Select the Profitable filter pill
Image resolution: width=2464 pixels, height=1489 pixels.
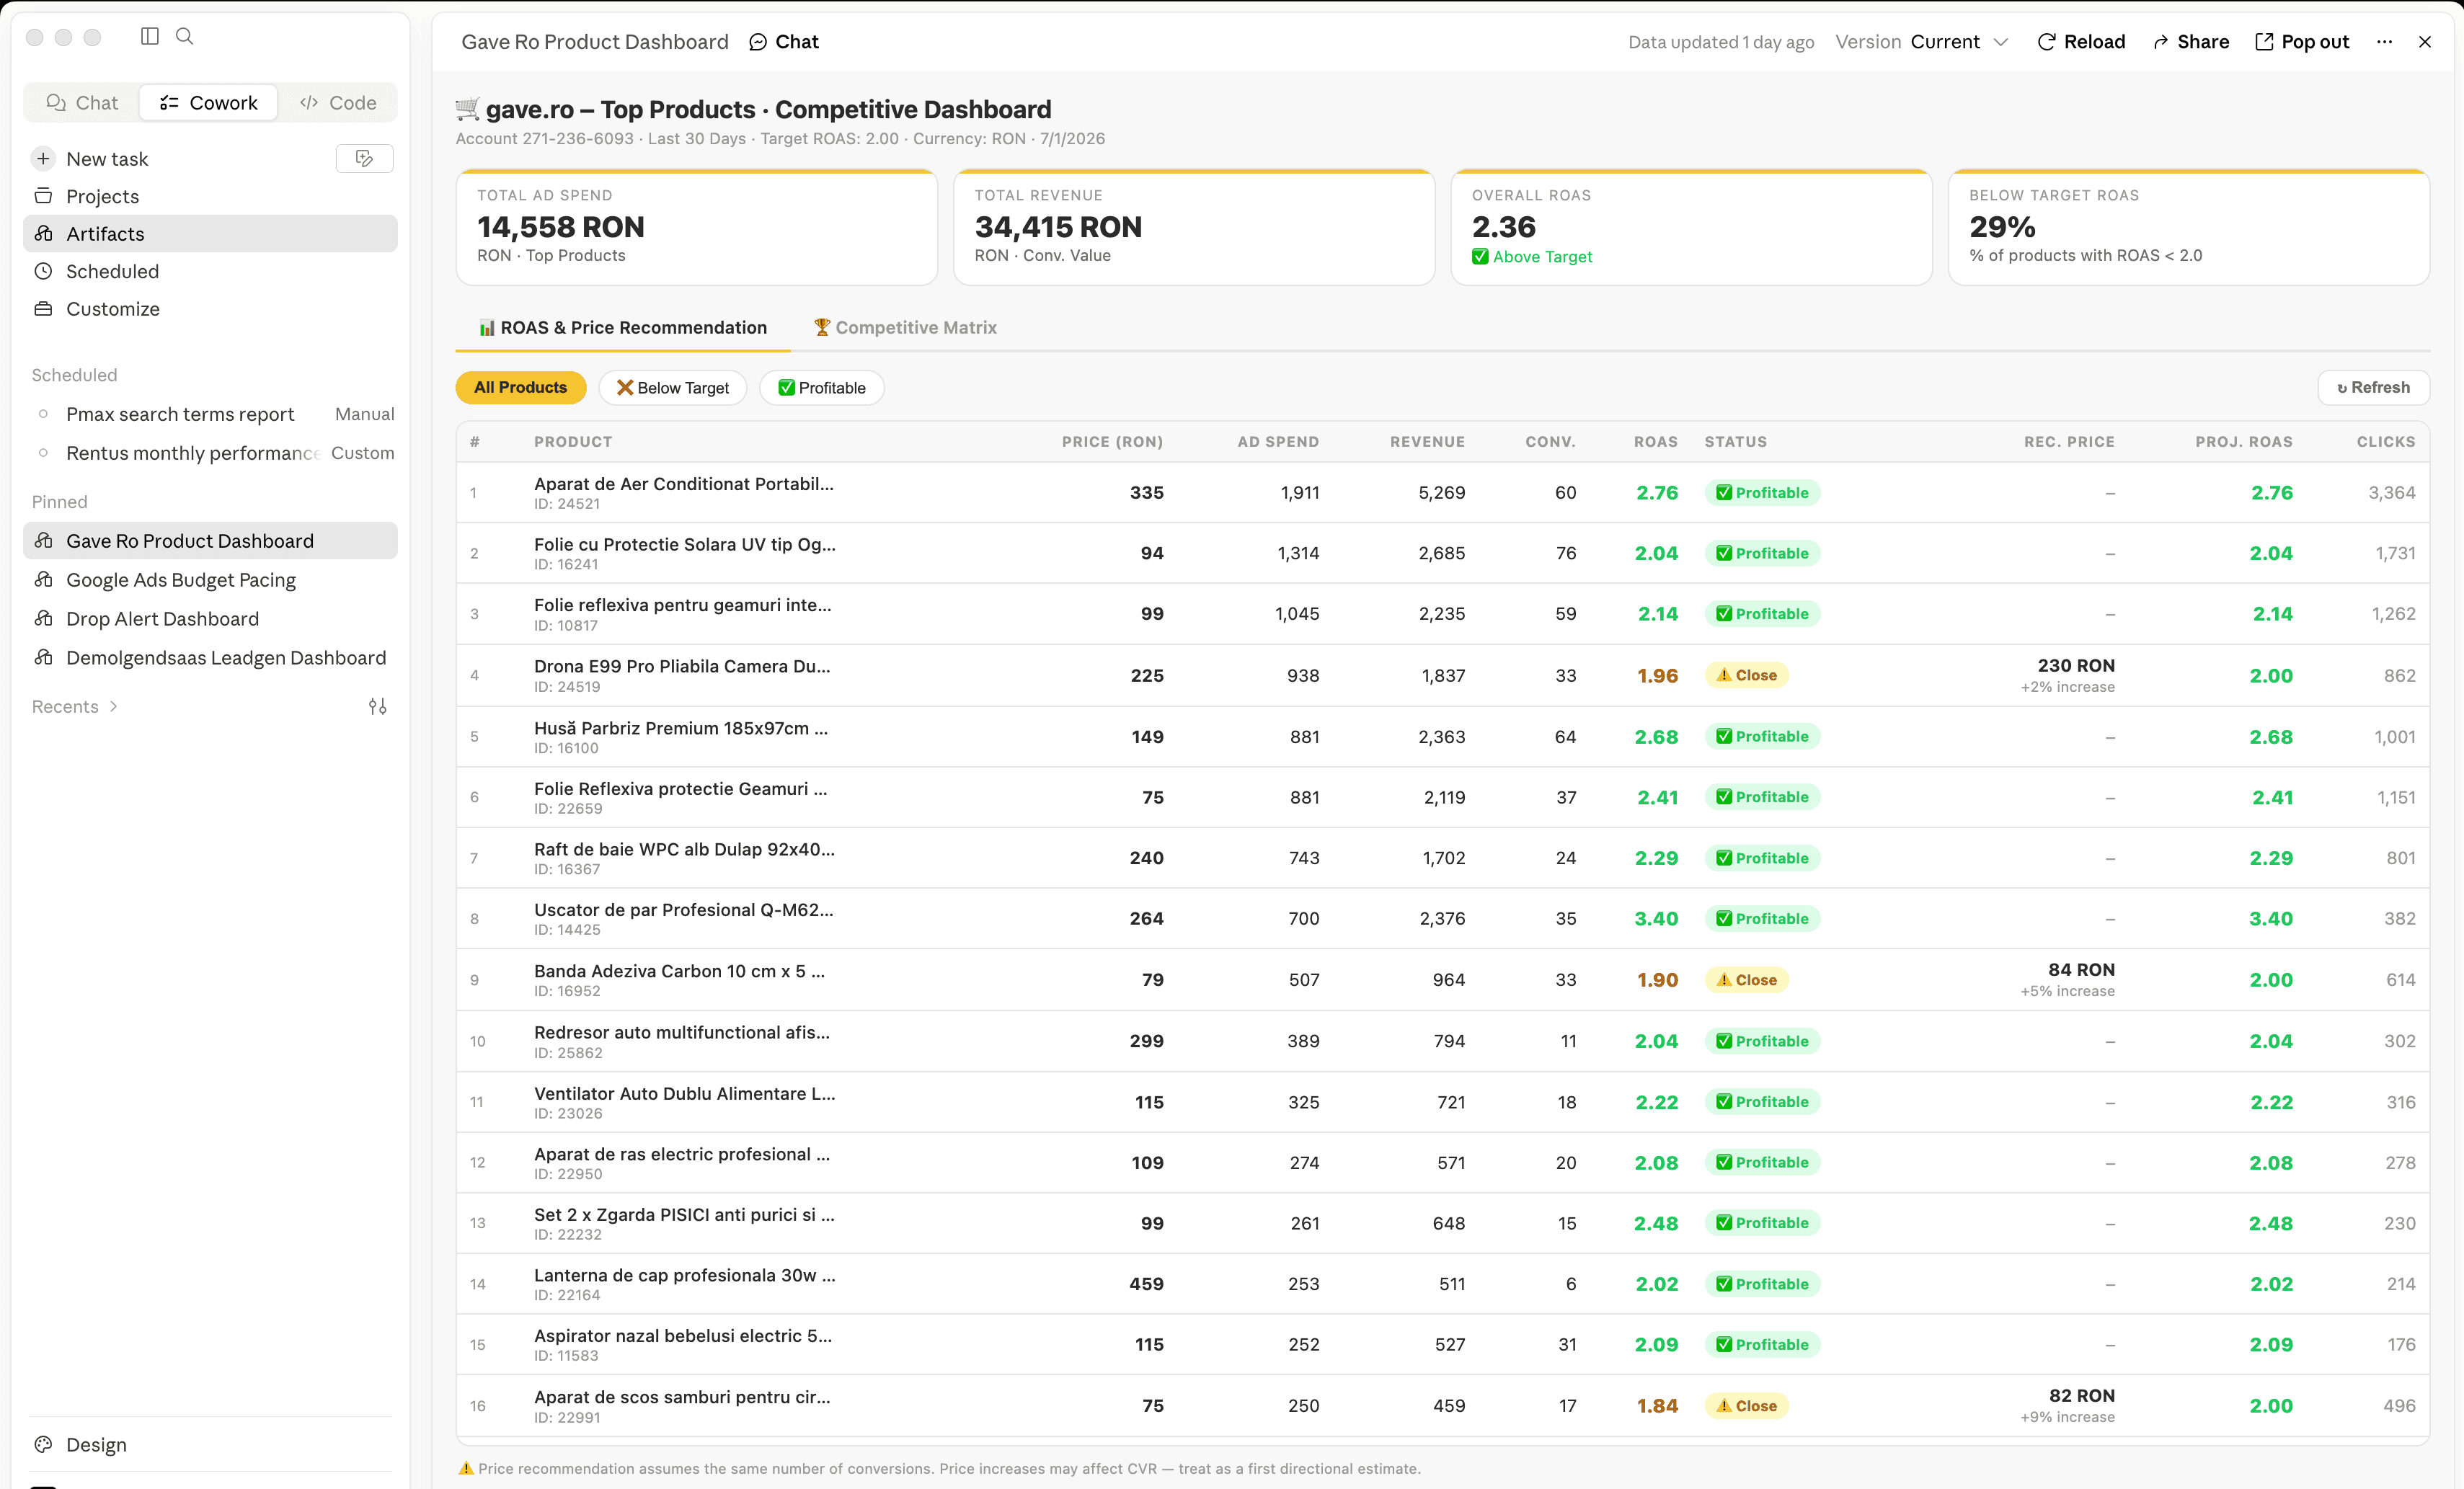(822, 387)
